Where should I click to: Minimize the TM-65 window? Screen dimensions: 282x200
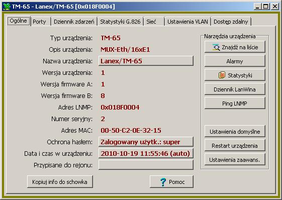pyautogui.click(x=258, y=7)
